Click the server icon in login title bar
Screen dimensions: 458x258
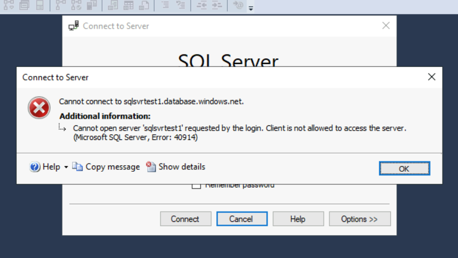74,26
